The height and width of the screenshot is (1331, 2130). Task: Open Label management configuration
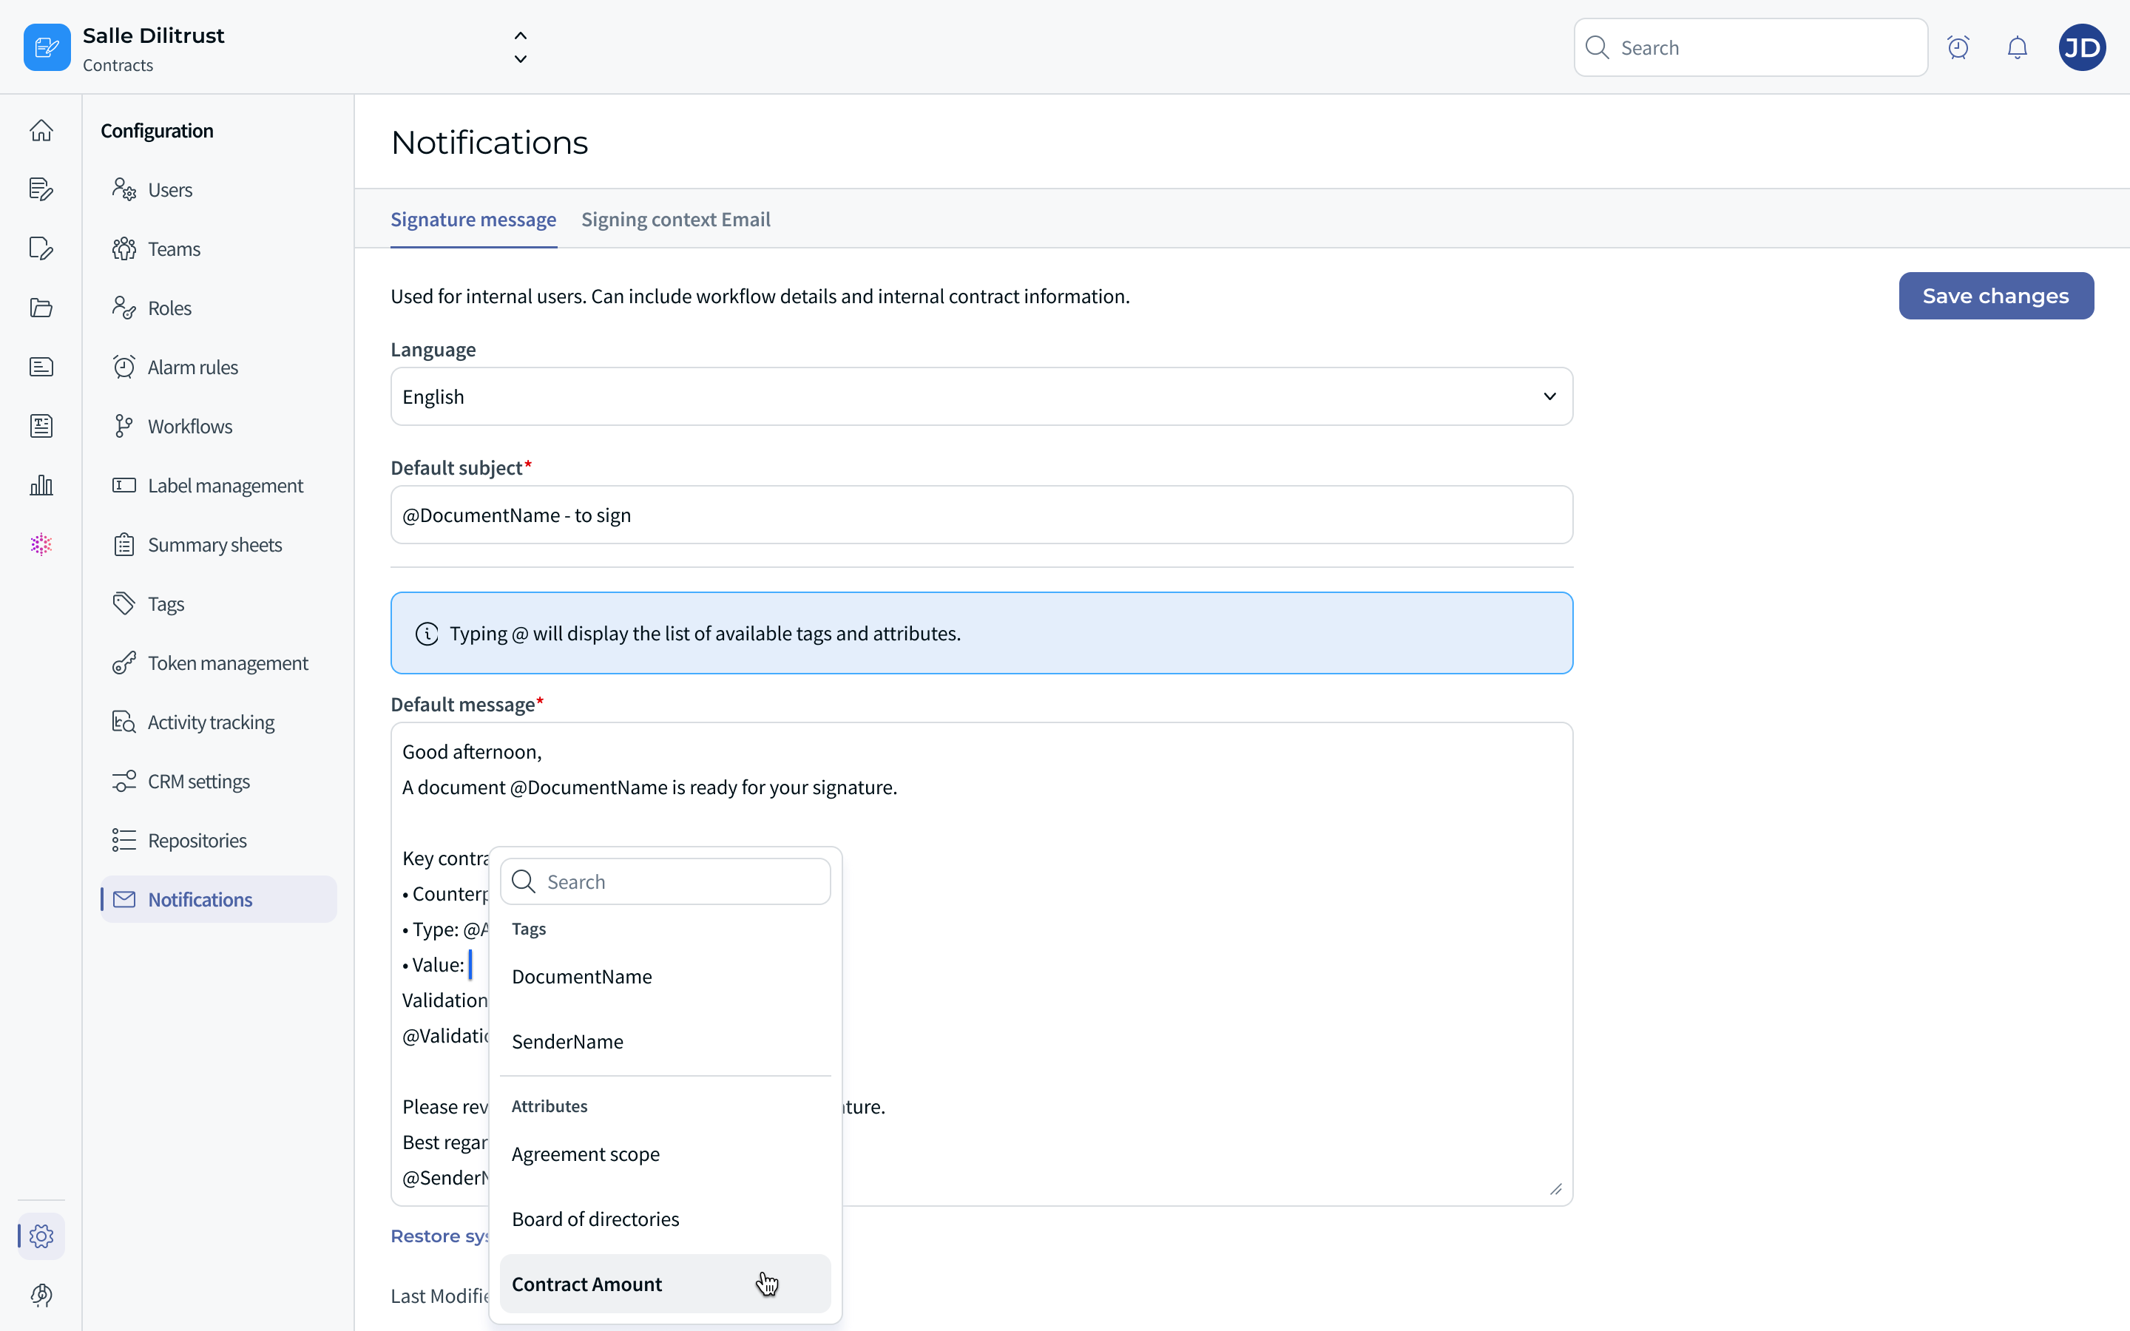pyautogui.click(x=218, y=485)
